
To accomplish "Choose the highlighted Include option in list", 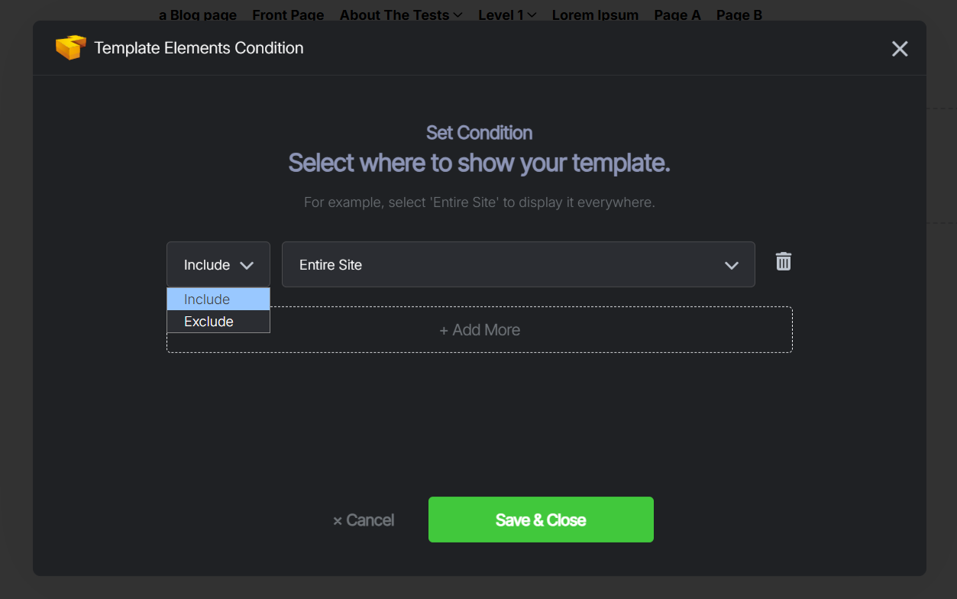I will tap(218, 299).
